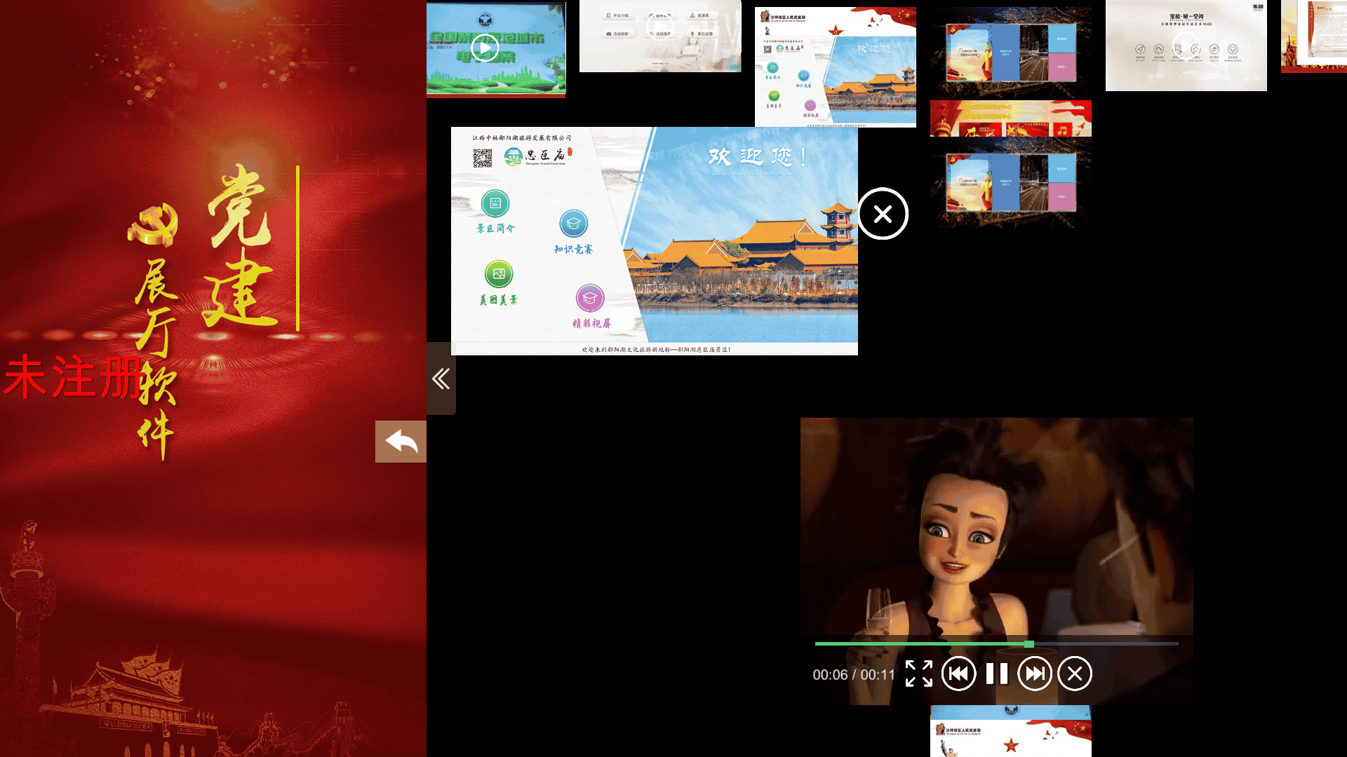Pause the playing video
Image resolution: width=1347 pixels, height=757 pixels.
click(x=996, y=674)
